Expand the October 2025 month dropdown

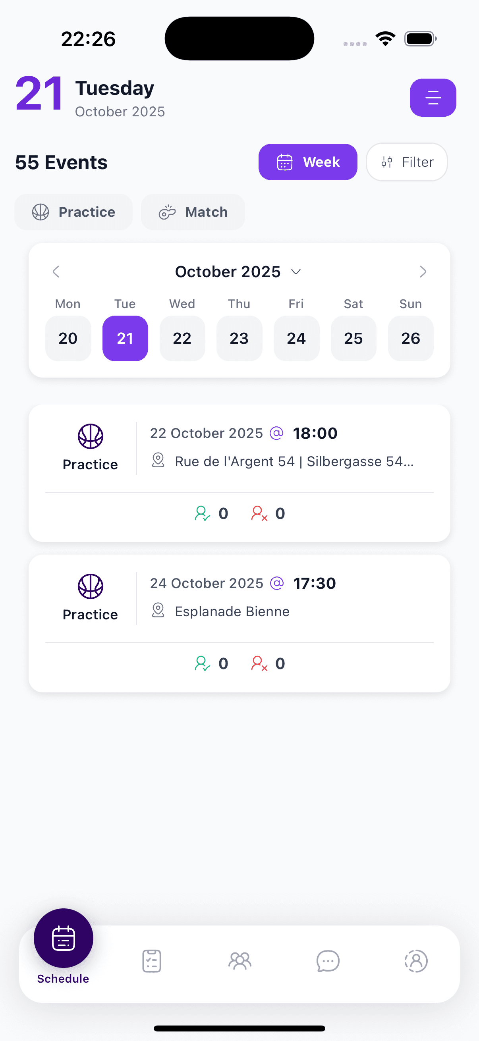(x=236, y=272)
